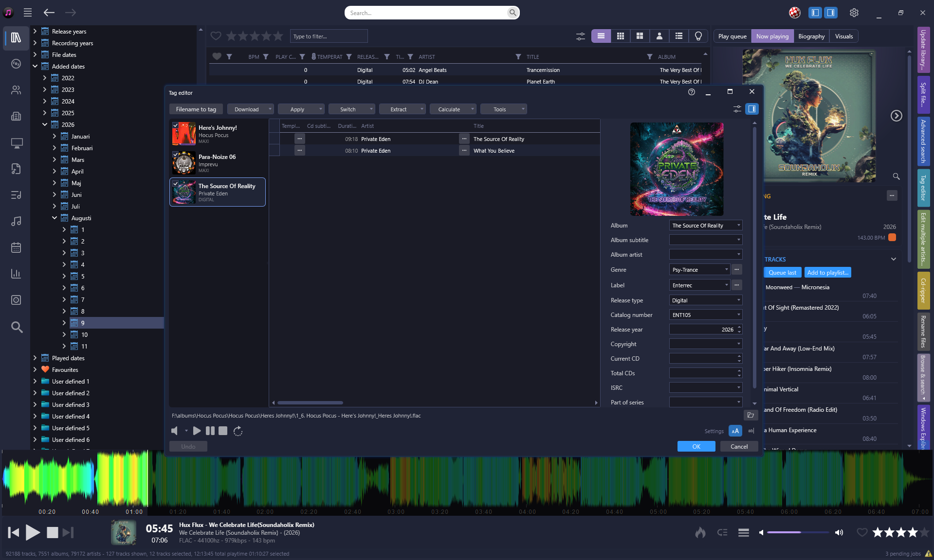Open Genre dropdown Psy-Trance

point(726,269)
